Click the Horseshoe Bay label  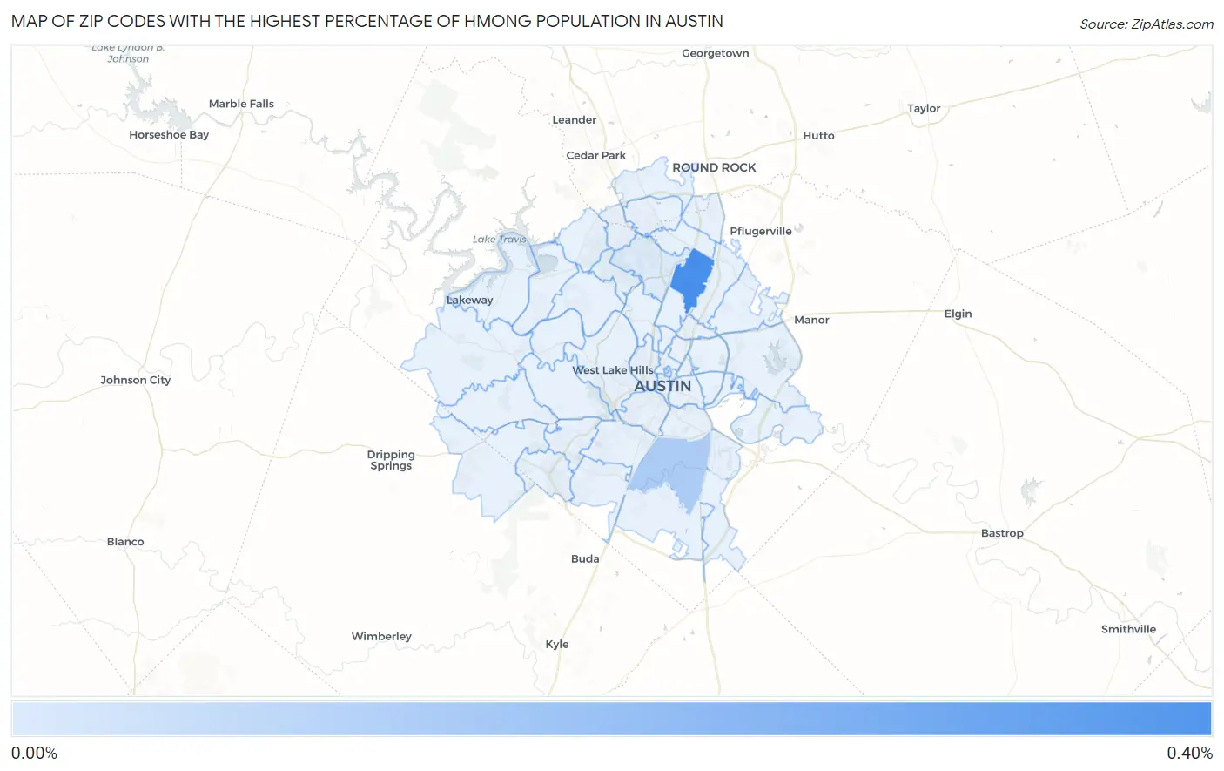point(169,135)
